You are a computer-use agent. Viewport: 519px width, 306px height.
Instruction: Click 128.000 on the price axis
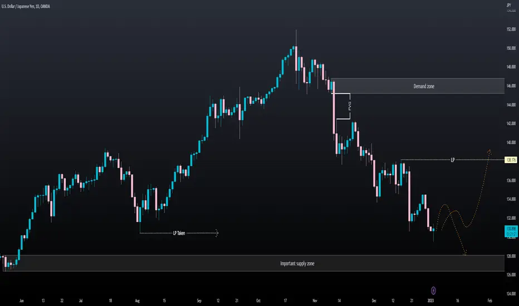pos(511,256)
